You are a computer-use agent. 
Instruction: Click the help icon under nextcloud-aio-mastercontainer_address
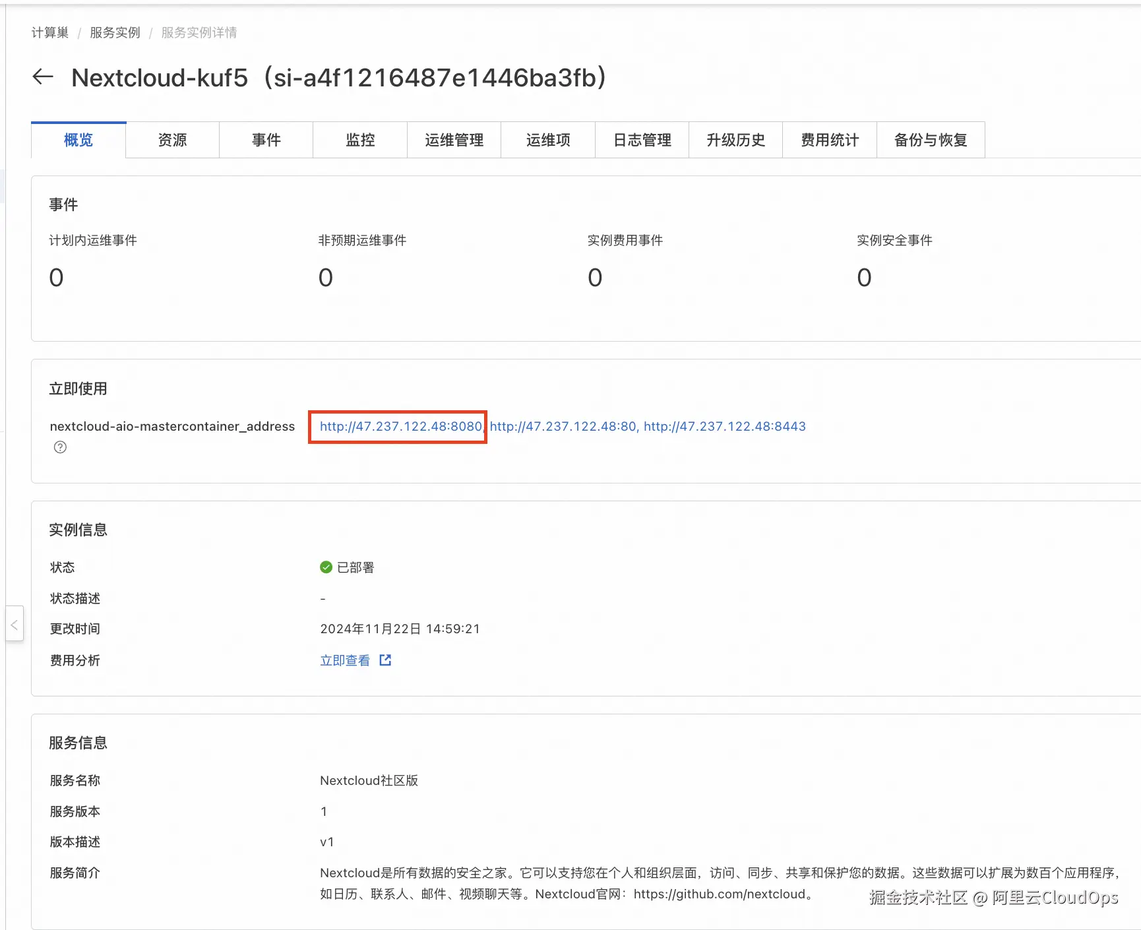tap(60, 447)
